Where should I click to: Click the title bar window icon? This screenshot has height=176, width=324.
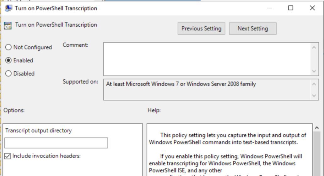(8, 8)
